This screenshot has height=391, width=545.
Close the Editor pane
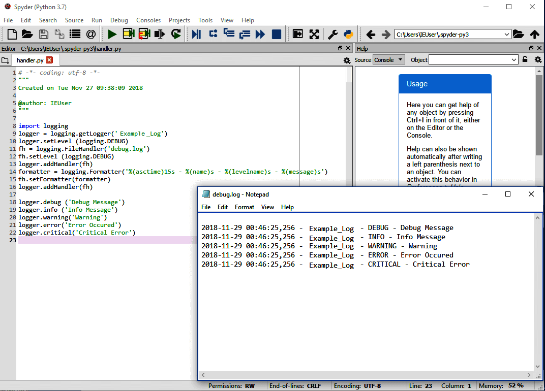(348, 48)
